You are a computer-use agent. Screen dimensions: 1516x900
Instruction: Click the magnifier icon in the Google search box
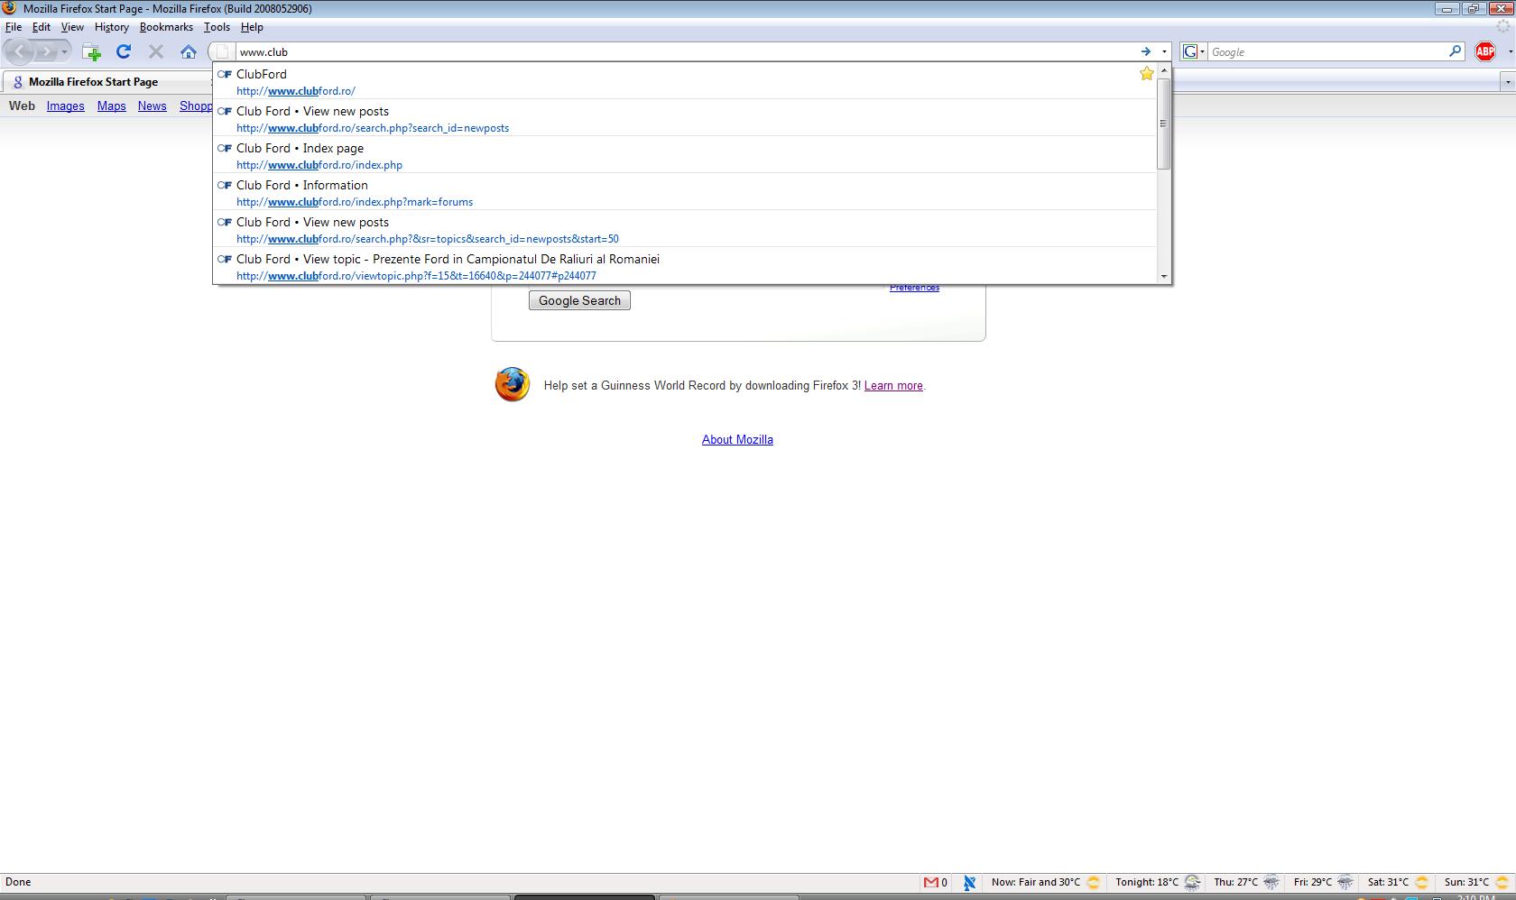pyautogui.click(x=1455, y=51)
